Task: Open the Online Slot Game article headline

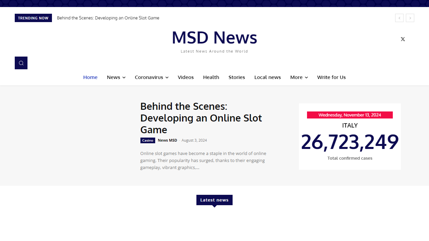Action: click(x=201, y=118)
